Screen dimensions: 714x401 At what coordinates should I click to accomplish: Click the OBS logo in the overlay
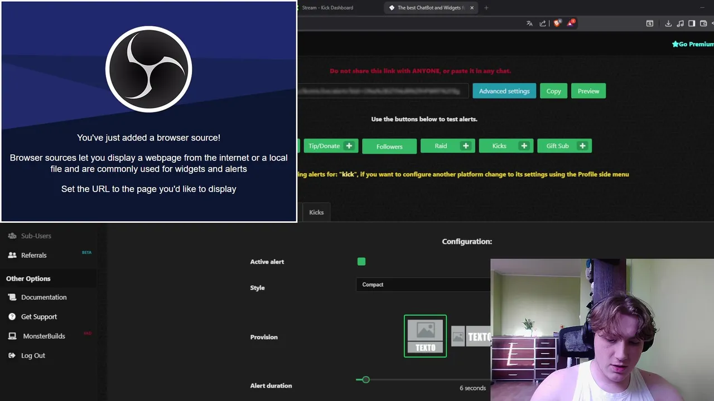click(149, 69)
